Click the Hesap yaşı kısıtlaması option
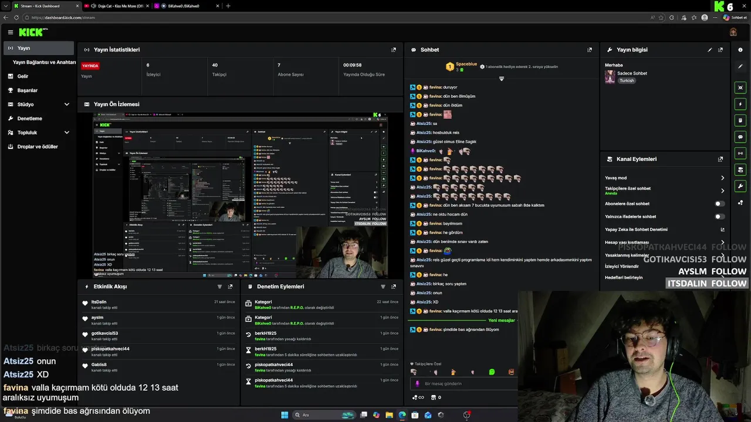 pos(627,243)
